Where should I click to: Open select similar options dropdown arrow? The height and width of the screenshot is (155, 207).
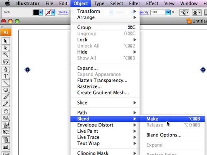click(188, 13)
